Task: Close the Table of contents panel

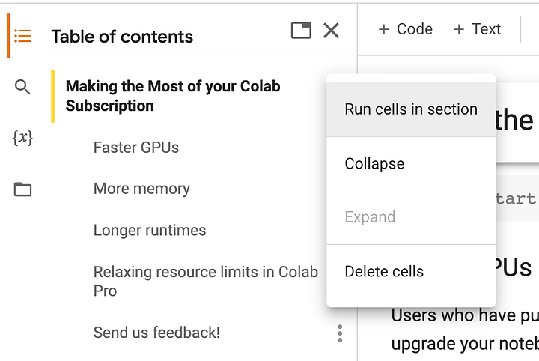Action: pyautogui.click(x=331, y=31)
